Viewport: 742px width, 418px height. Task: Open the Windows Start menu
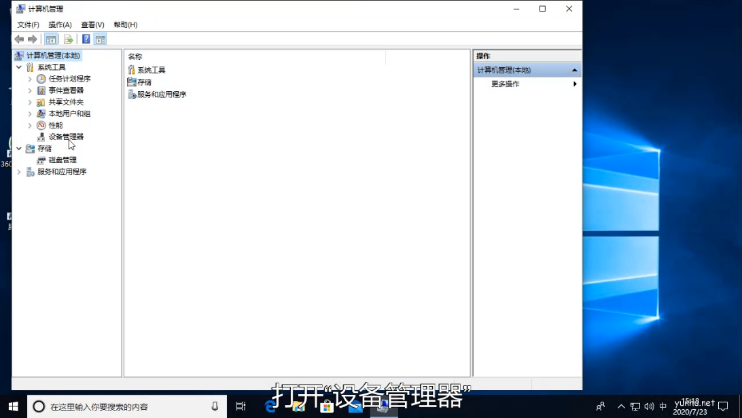[x=14, y=406]
